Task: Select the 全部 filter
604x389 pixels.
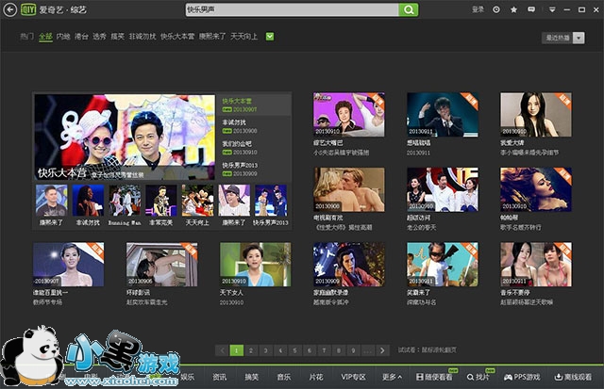Action: coord(45,37)
